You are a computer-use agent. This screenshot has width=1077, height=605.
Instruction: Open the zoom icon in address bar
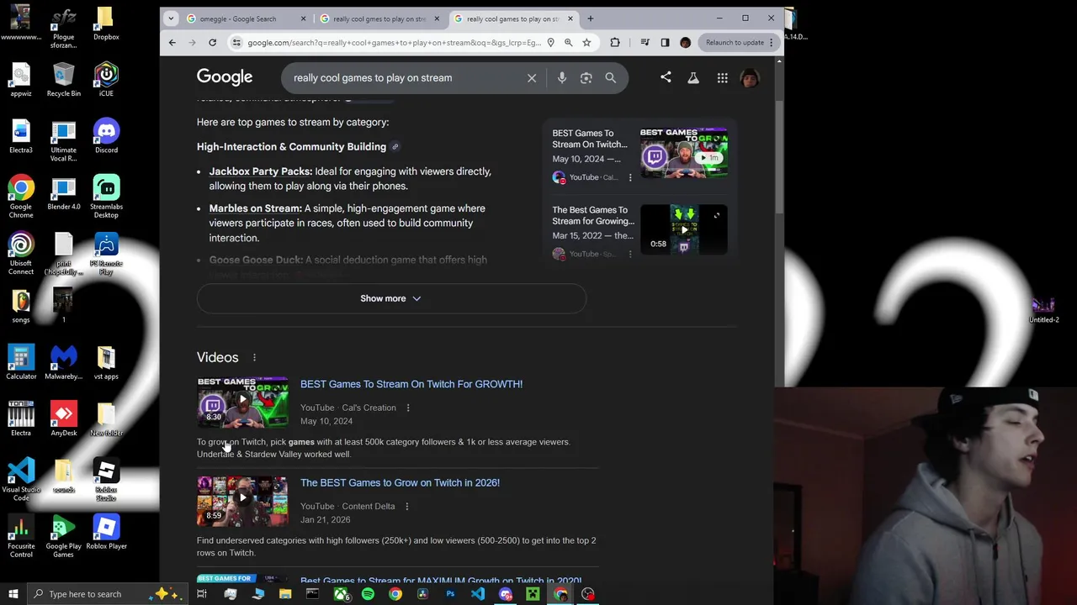(569, 42)
